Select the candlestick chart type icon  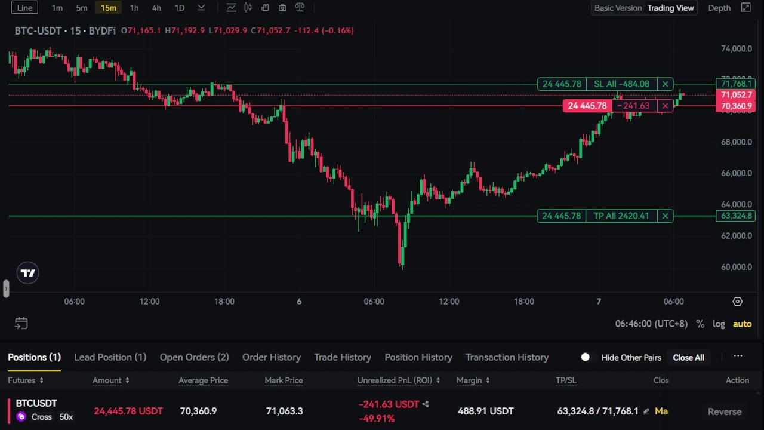pos(248,8)
